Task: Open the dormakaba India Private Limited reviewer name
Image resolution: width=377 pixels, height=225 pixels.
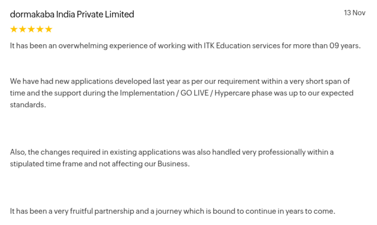Action: [72, 14]
